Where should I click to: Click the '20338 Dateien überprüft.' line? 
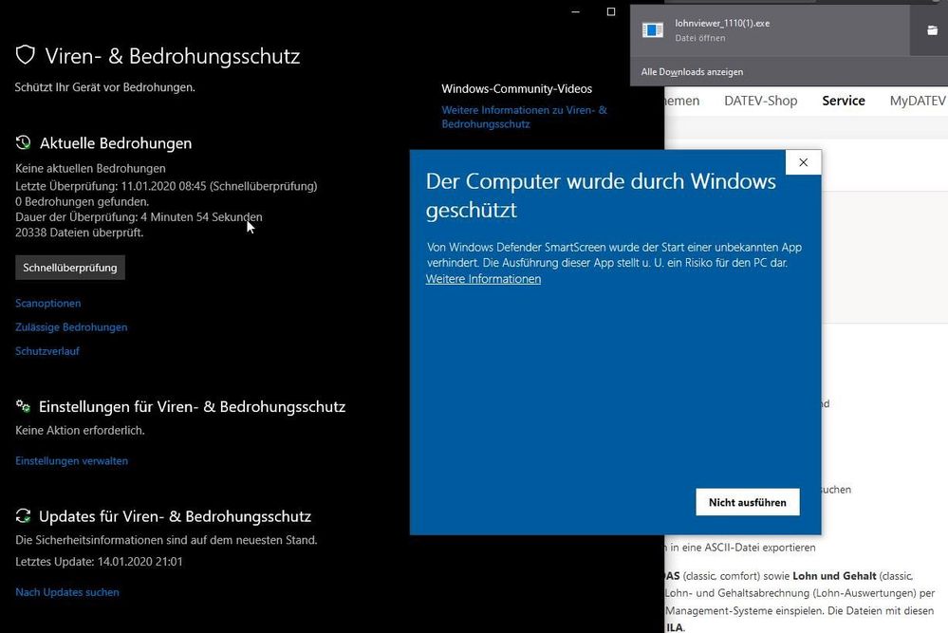point(79,233)
